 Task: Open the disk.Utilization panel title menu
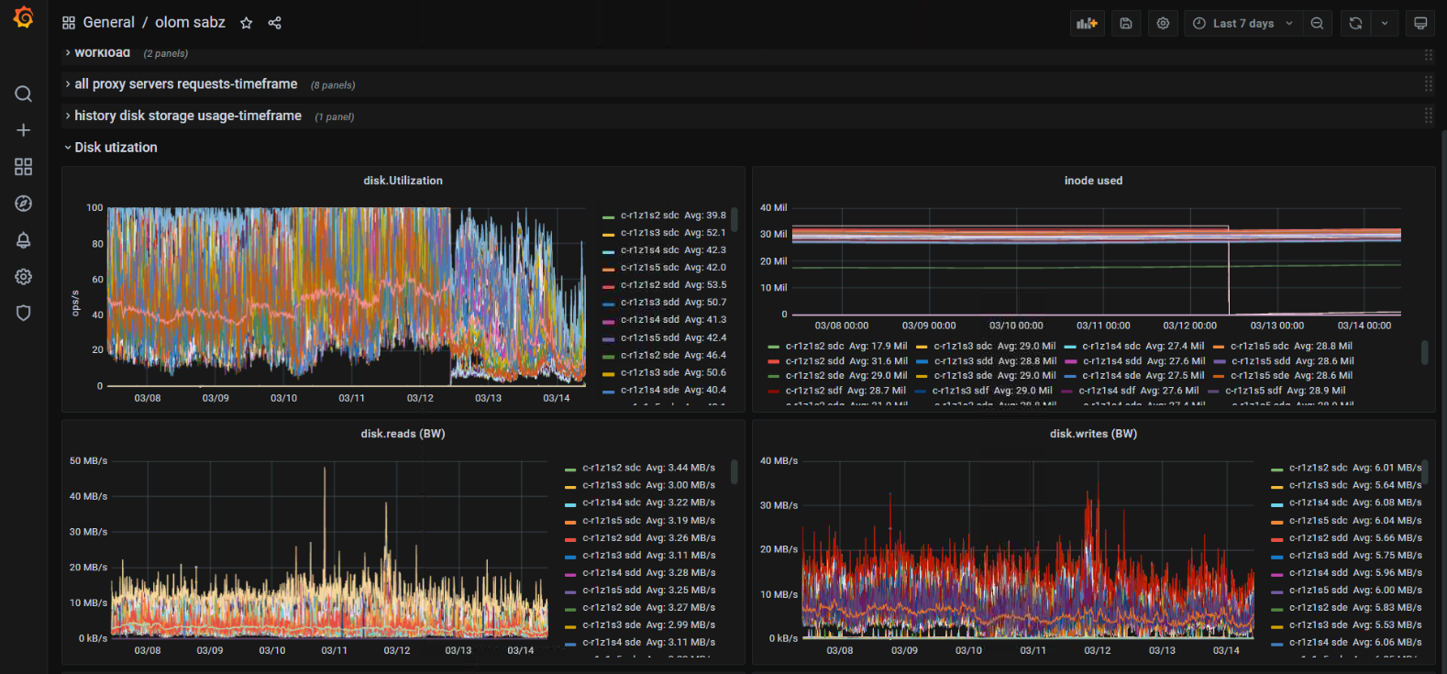[403, 181]
